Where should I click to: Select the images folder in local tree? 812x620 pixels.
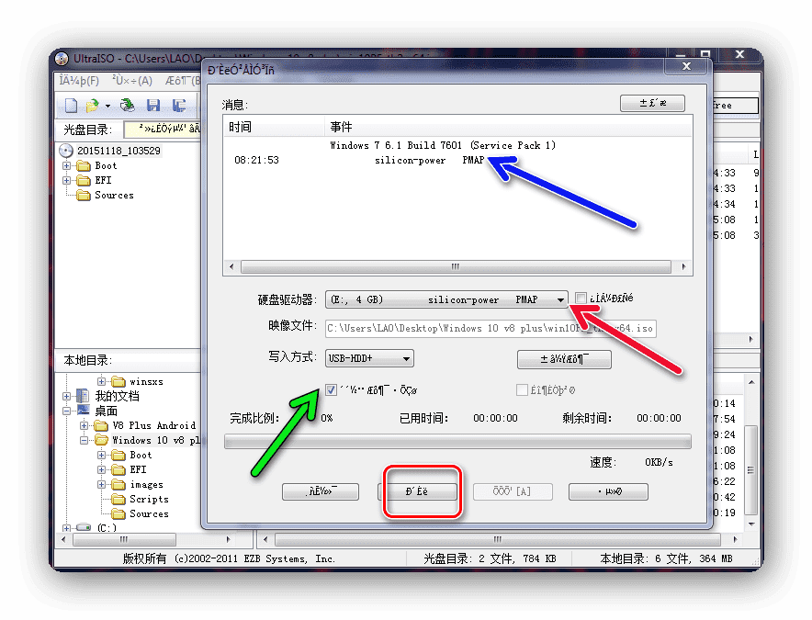coord(138,484)
